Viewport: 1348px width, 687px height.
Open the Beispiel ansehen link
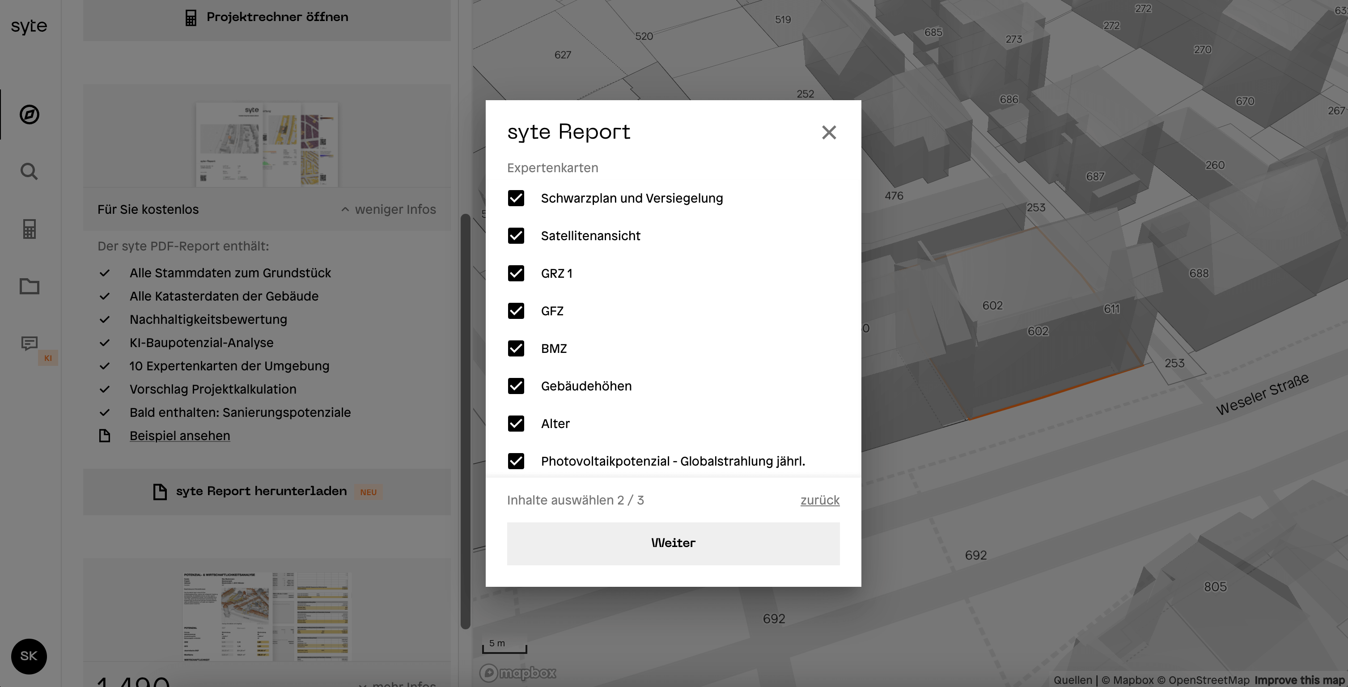(179, 436)
